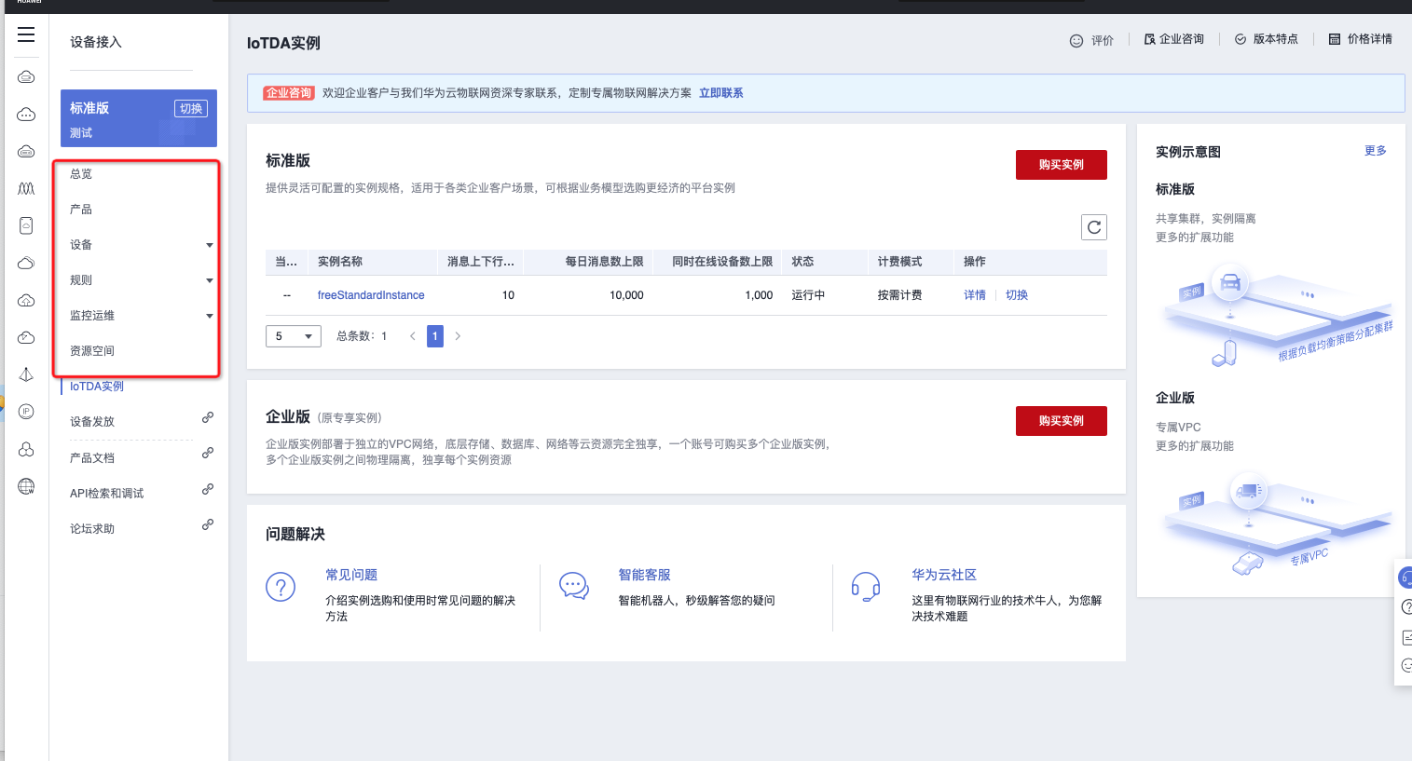
Task: Click the sailboat-shaped icon in left rail
Action: [x=26, y=374]
